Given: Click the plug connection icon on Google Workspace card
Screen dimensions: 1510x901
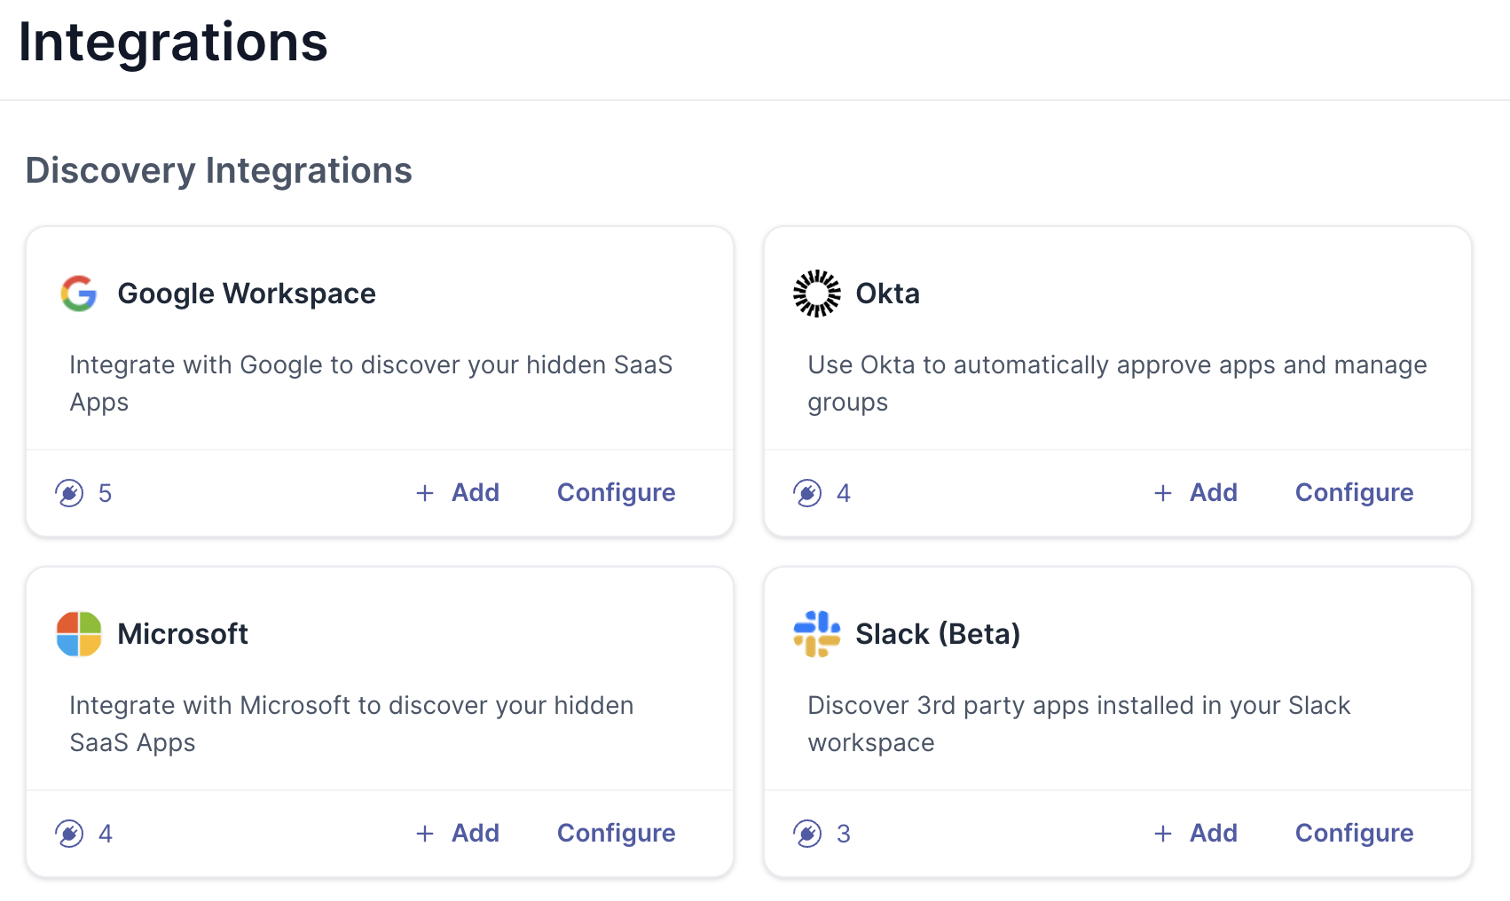Looking at the screenshot, I should (69, 493).
